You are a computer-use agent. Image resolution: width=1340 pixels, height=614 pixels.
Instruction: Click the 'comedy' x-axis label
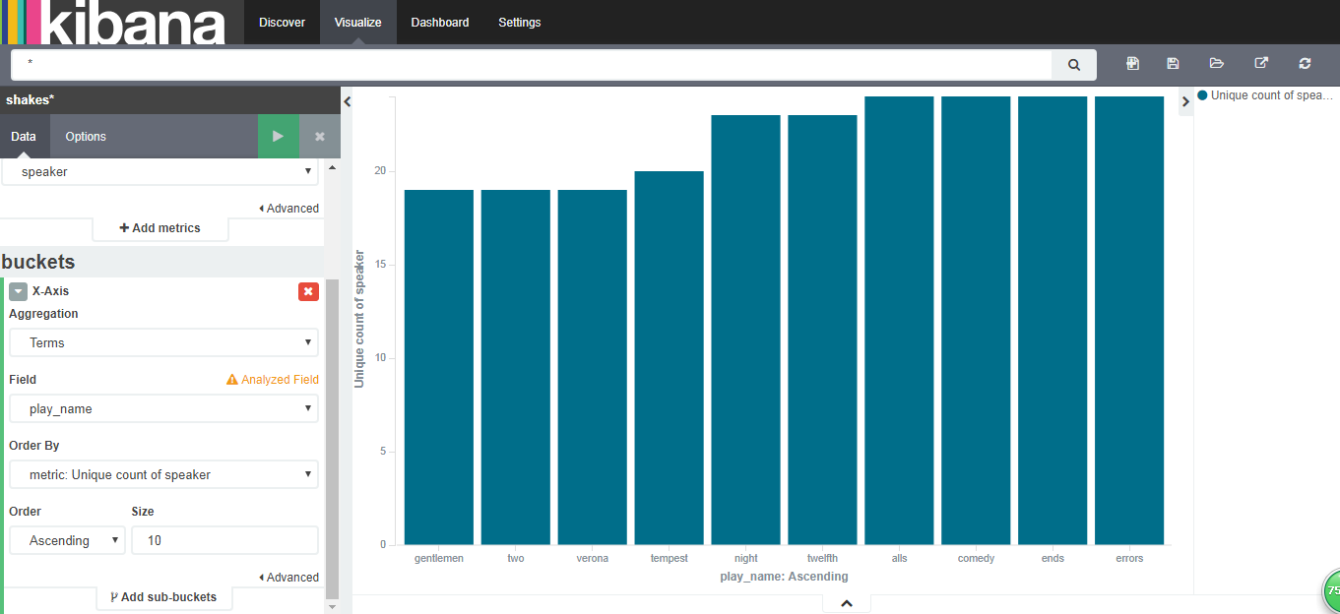(976, 559)
